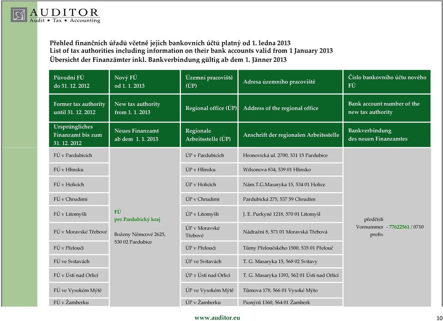The height and width of the screenshot is (321, 443).
Task: Click the Bankverbindung des neuen Finanzamtes header
Action: pos(387,134)
